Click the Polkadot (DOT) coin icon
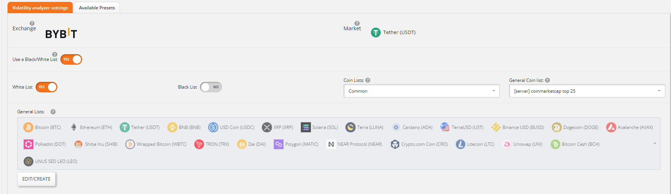The height and width of the screenshot is (194, 671). [x=29, y=144]
